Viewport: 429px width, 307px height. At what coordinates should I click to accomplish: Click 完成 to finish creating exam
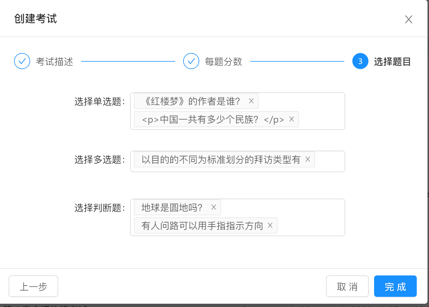coord(395,286)
